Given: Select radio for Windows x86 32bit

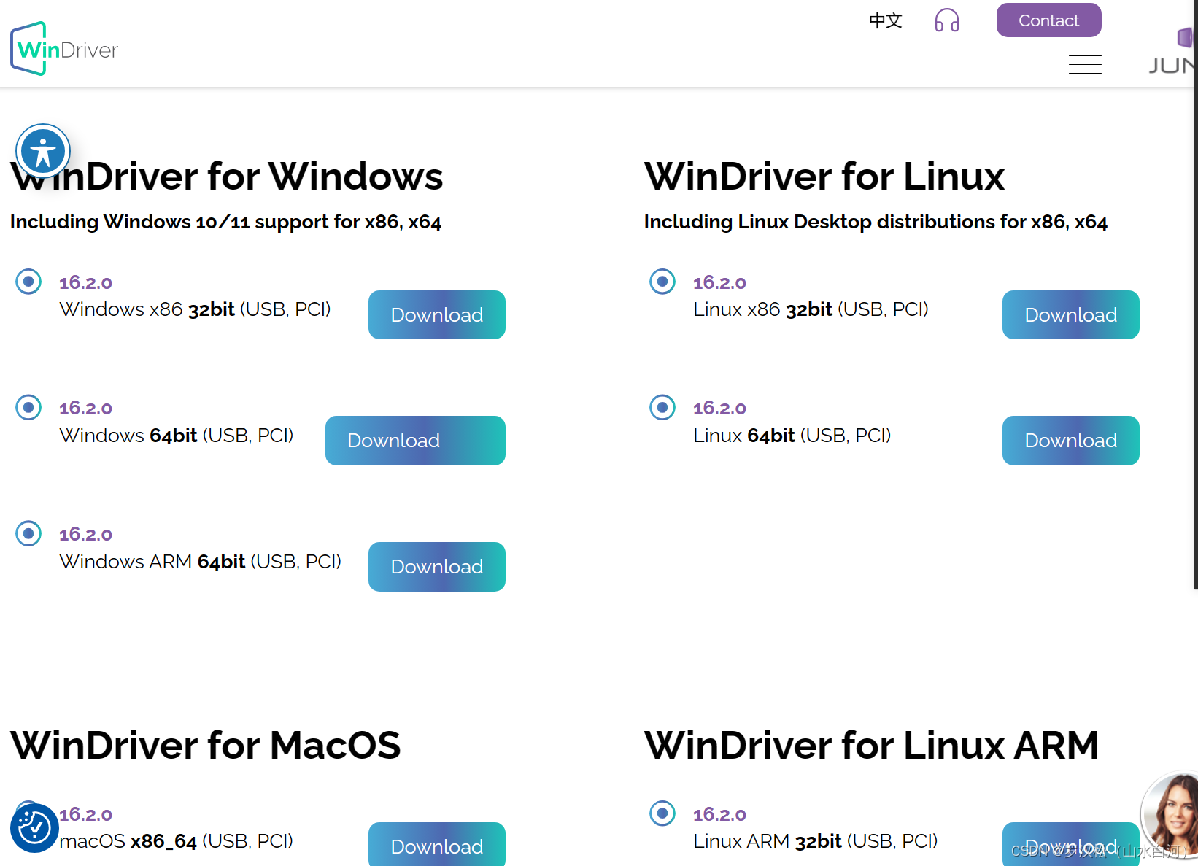Looking at the screenshot, I should click(28, 281).
